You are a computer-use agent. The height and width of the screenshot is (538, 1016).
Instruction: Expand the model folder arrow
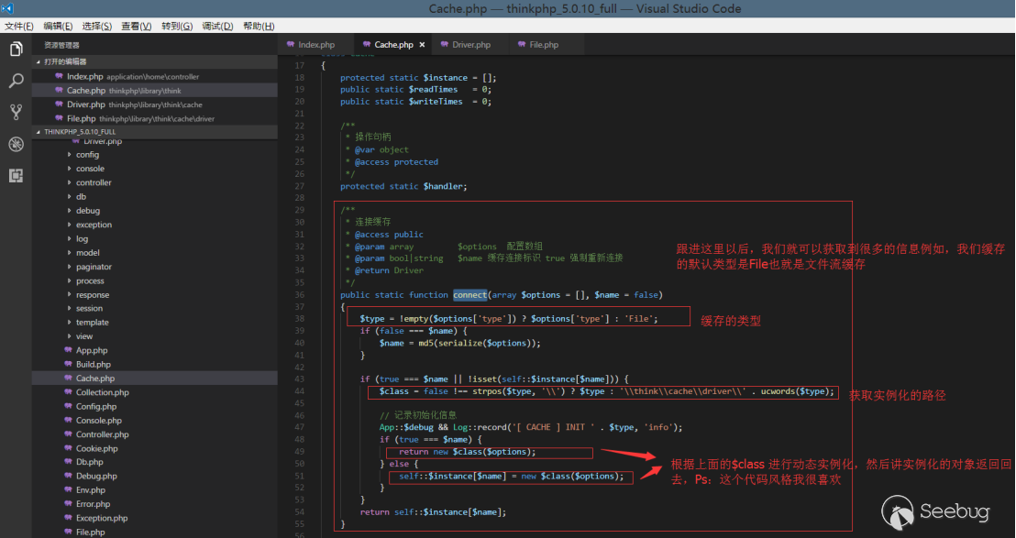70,252
